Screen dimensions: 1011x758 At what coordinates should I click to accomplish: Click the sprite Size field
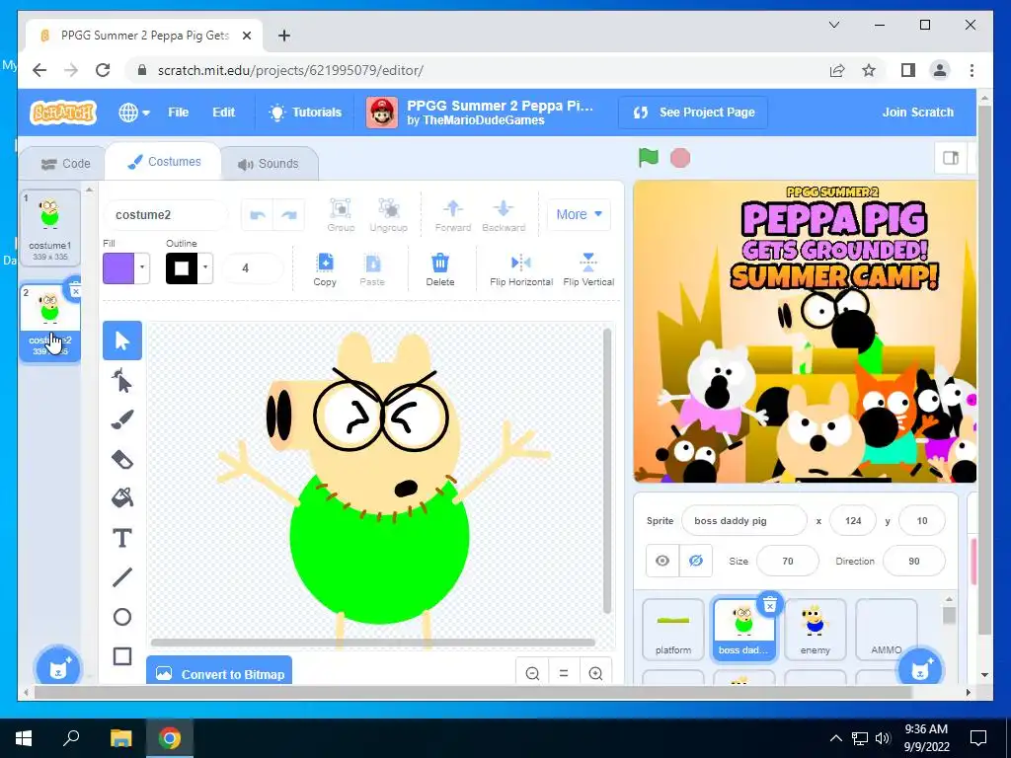point(787,561)
